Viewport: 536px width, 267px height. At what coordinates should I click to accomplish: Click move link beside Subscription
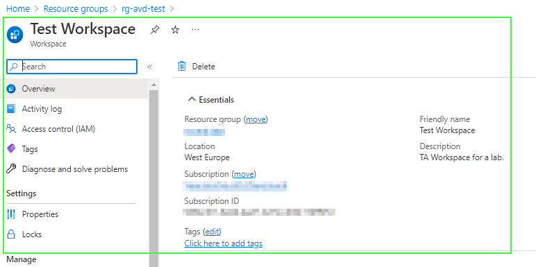pyautogui.click(x=244, y=174)
